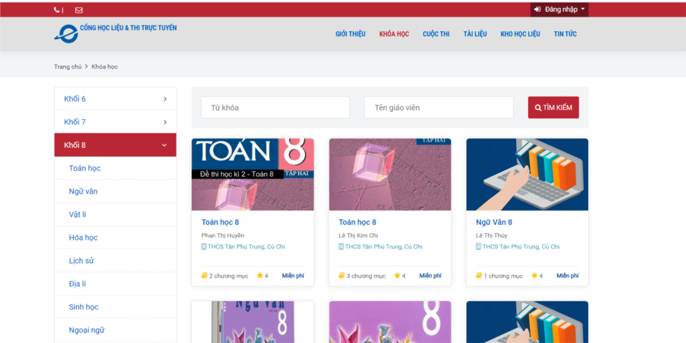Click school building icon on Lê Thị Kim Chi card
The image size is (686, 343).
341,246
